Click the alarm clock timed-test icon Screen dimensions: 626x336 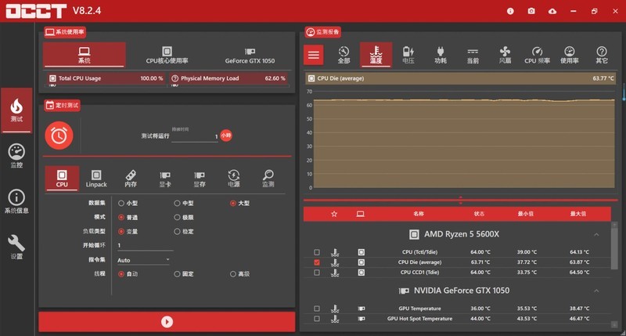coord(59,135)
